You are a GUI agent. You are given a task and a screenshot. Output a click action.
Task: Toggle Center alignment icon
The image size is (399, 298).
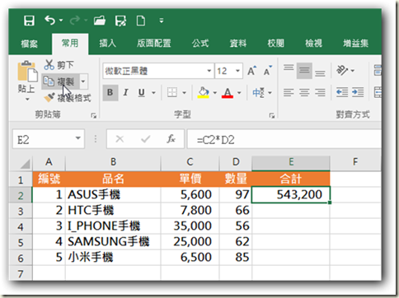pos(304,93)
